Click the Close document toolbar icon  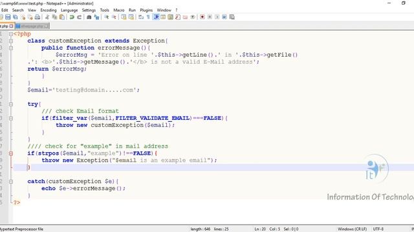23,17
